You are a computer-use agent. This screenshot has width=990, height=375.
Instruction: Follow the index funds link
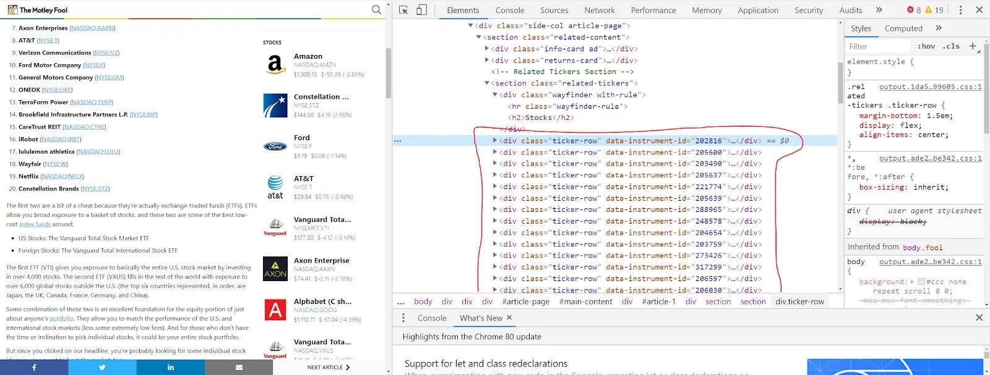tap(35, 224)
